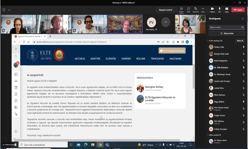Open the browser three-dot menu
Screen dimensions: 248x149
point(192,42)
